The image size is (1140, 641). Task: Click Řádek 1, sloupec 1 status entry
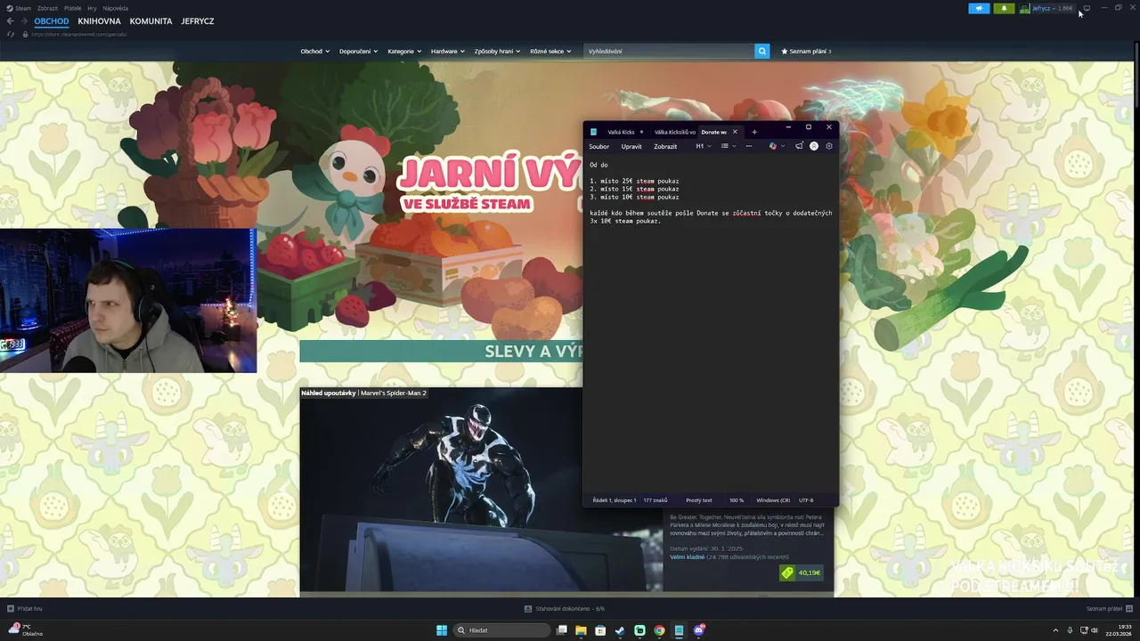613,500
